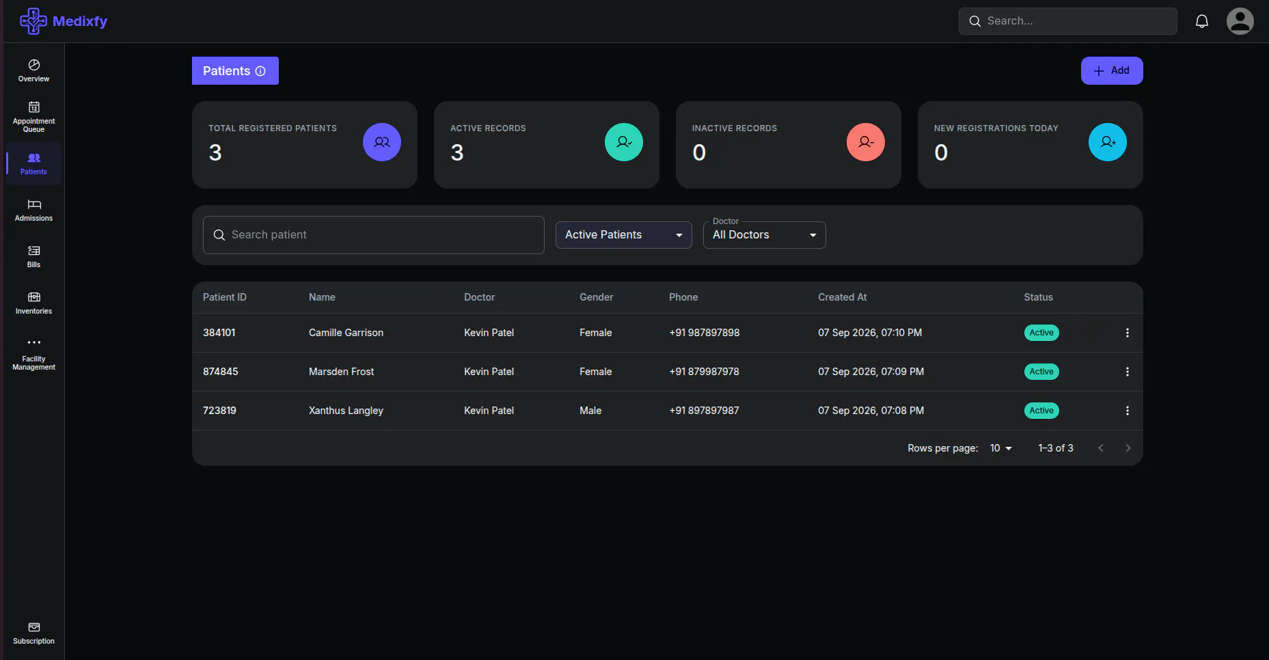Click Active status badge for Camille Garrison
1269x660 pixels.
click(1041, 333)
